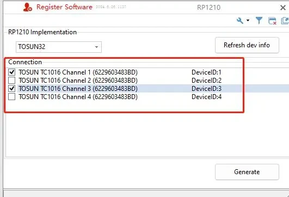The height and width of the screenshot is (197, 289).
Task: Click the RP1210 window title
Action: point(208,8)
